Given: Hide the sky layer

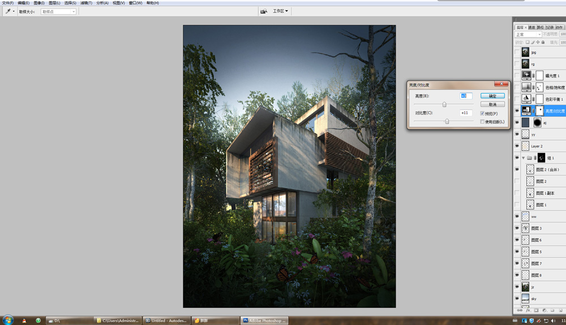Looking at the screenshot, I should (x=517, y=298).
